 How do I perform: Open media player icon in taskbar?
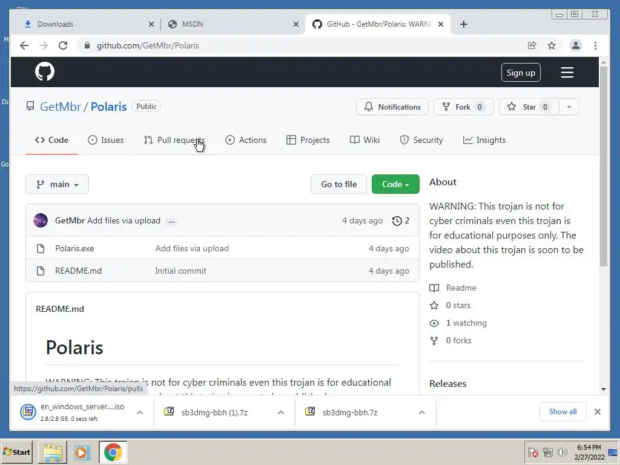tap(82, 452)
